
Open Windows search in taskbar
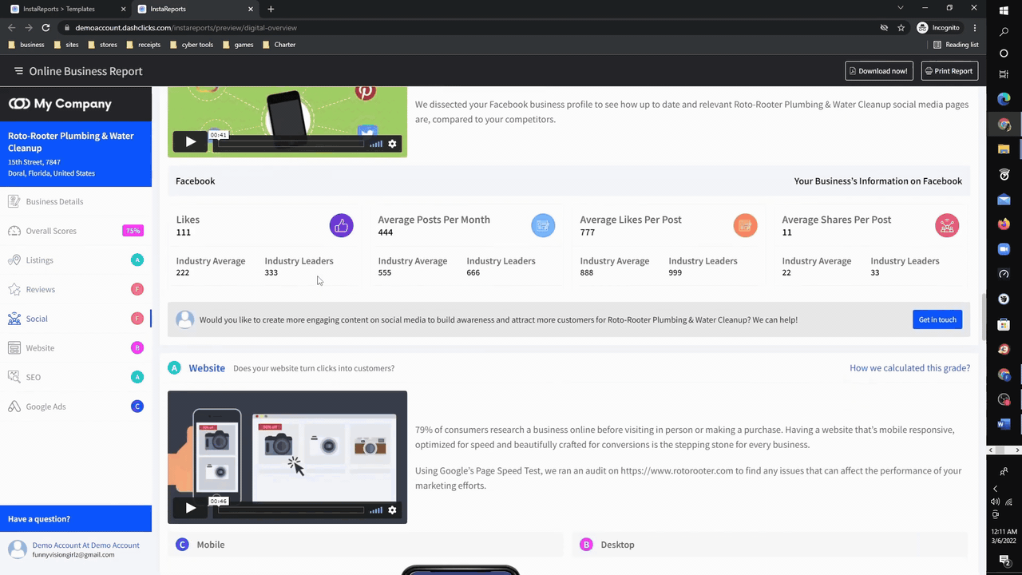1004,32
